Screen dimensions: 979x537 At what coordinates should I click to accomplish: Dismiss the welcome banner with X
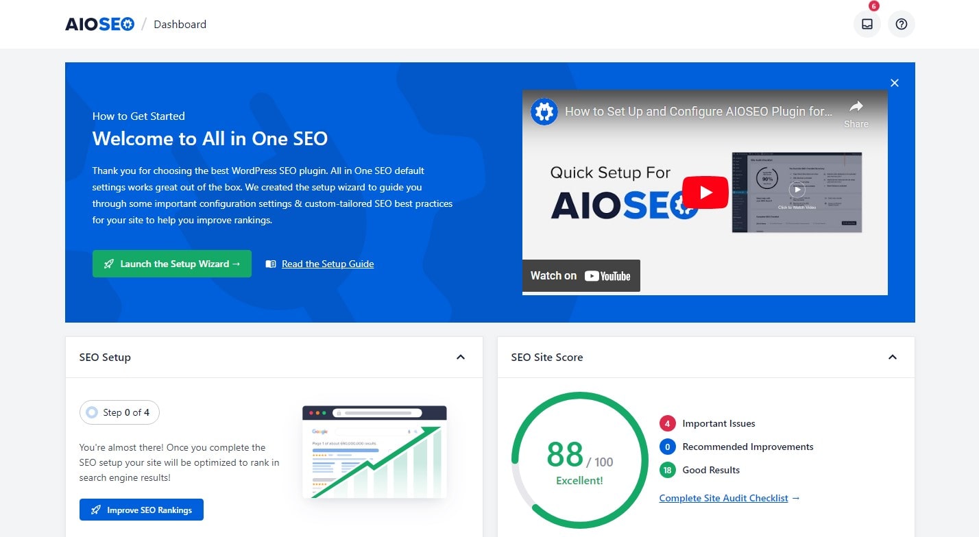pos(894,83)
